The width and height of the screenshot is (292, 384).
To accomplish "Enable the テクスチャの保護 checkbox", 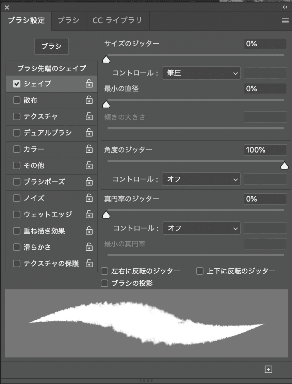I will (17, 263).
